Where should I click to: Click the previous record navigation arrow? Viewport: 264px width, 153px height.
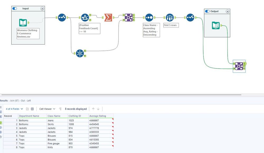[93, 109]
